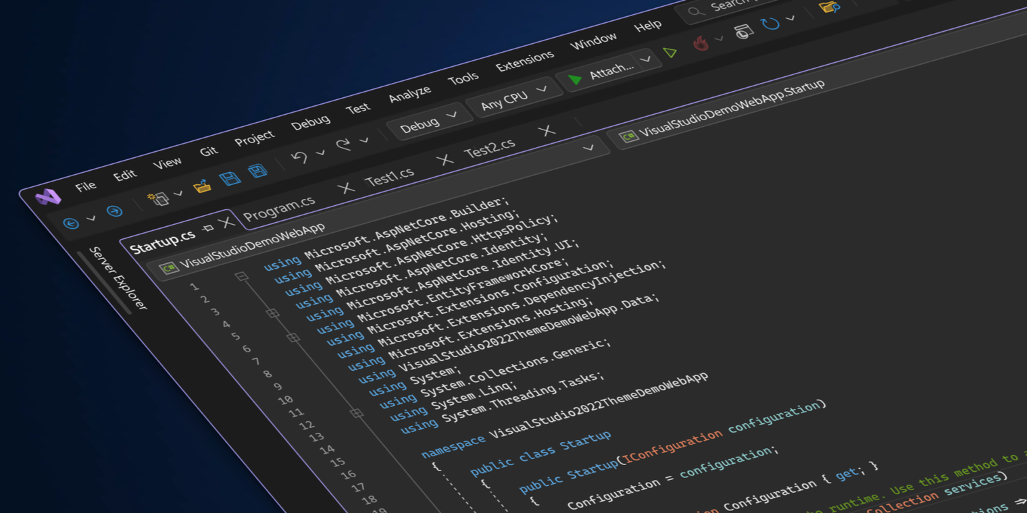Click the blue restart refresh icon
The width and height of the screenshot is (1027, 513).
pos(770,24)
